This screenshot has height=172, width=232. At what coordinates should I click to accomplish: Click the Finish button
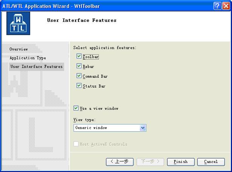(181, 162)
